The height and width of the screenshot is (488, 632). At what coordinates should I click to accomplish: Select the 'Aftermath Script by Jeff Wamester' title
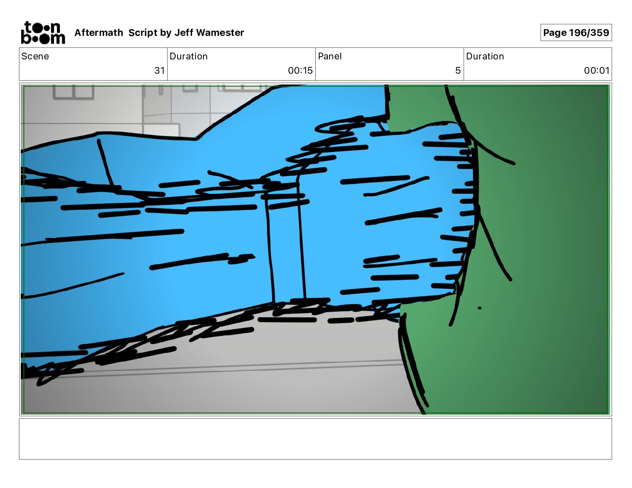pos(159,33)
